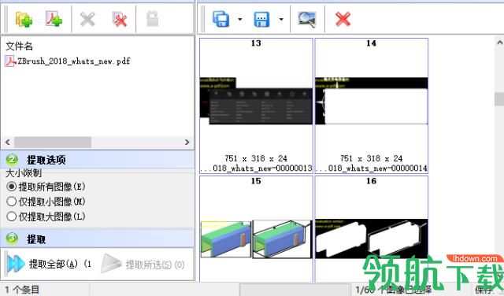This screenshot has width=504, height=296.
Task: Select image thumbnail 15
Action: [256, 229]
